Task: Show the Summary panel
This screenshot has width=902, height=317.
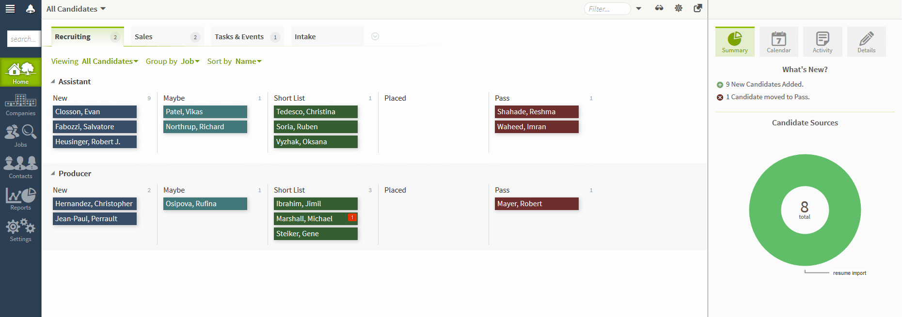Action: [x=735, y=42]
